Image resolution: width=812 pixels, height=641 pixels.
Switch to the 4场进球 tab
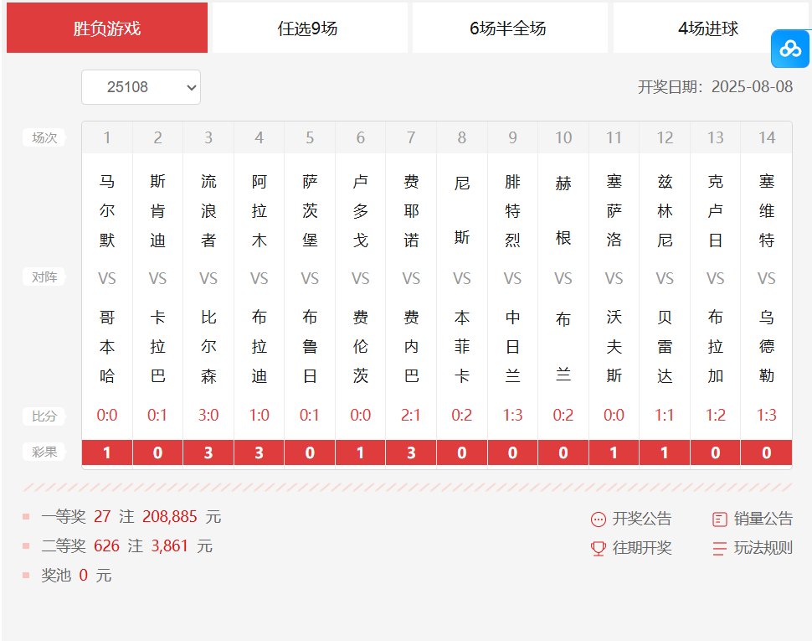pos(708,28)
